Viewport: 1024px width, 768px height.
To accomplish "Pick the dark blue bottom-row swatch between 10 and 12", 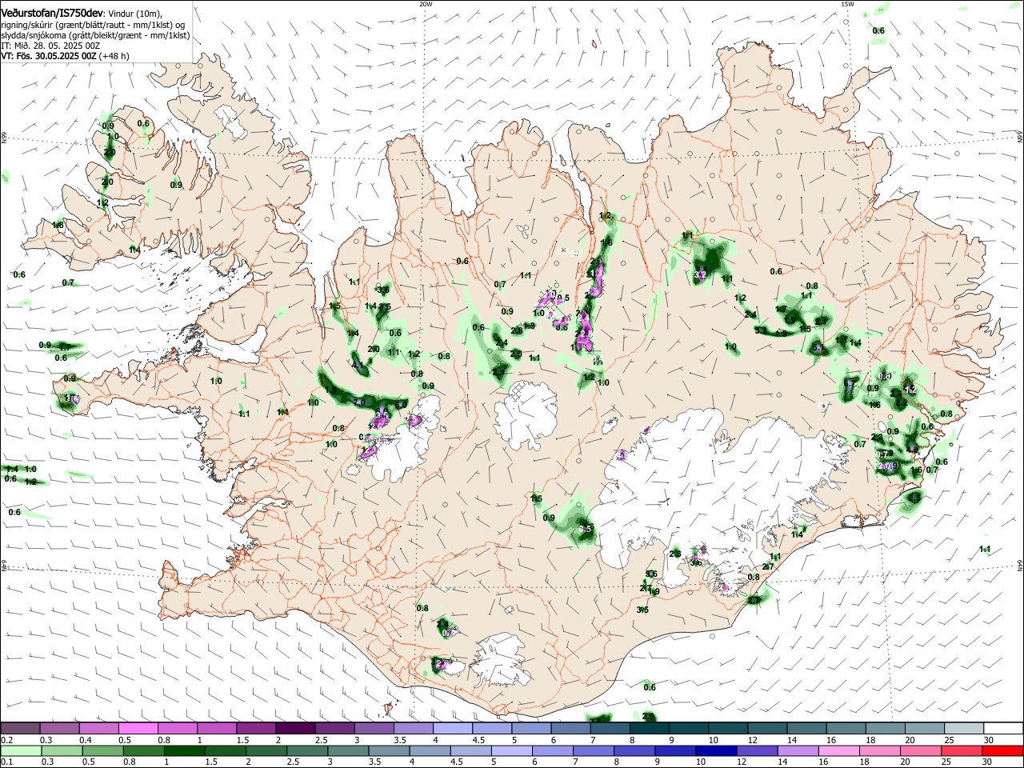I will pos(715,751).
